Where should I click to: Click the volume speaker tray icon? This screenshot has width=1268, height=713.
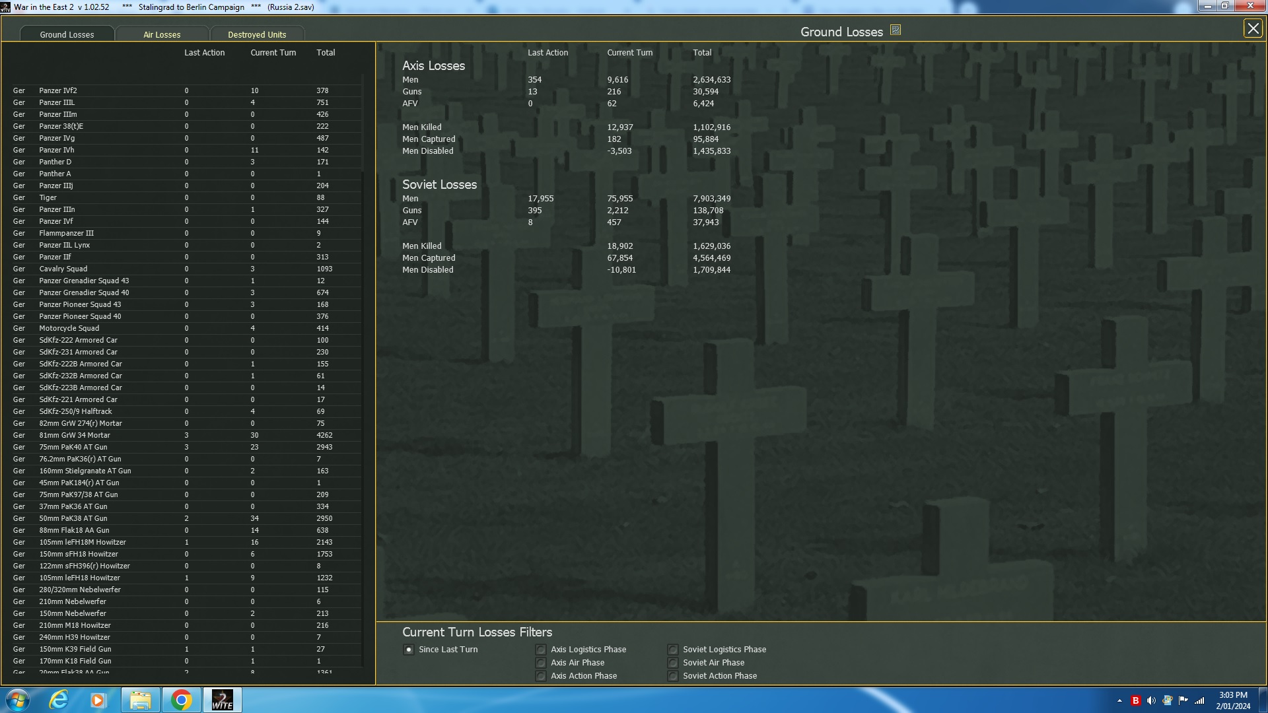(1151, 700)
